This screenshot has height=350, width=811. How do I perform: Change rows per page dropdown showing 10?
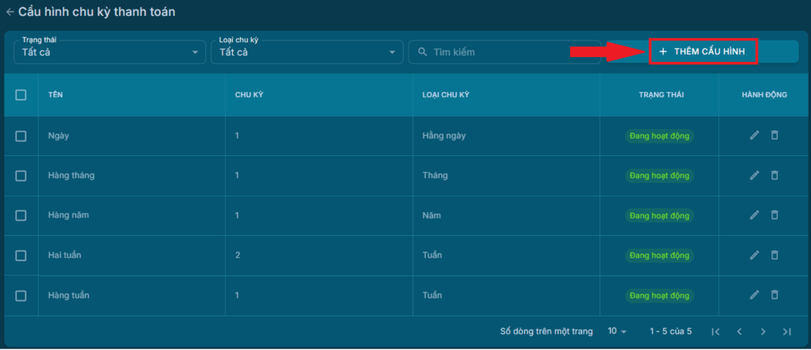coord(617,331)
